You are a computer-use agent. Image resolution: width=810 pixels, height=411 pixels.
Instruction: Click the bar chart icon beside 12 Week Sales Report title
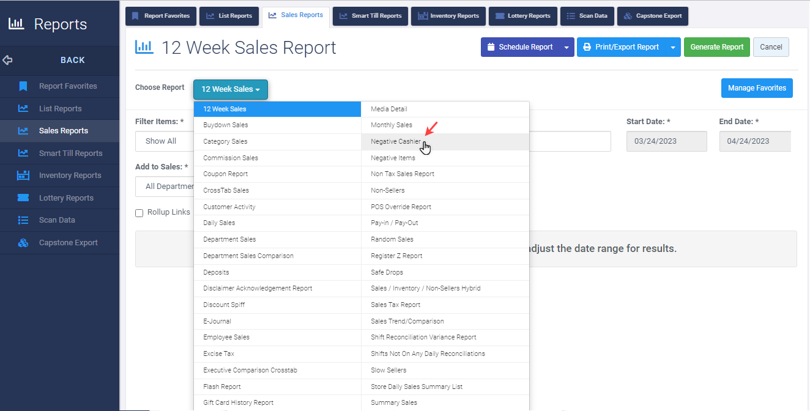click(144, 47)
